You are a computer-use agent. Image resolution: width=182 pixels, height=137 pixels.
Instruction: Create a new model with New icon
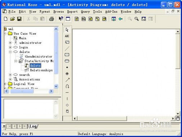pyautogui.click(x=6, y=19)
